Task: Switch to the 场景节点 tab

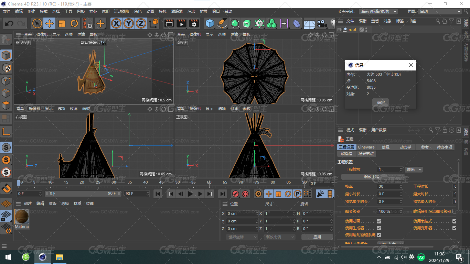Action: coord(366,154)
